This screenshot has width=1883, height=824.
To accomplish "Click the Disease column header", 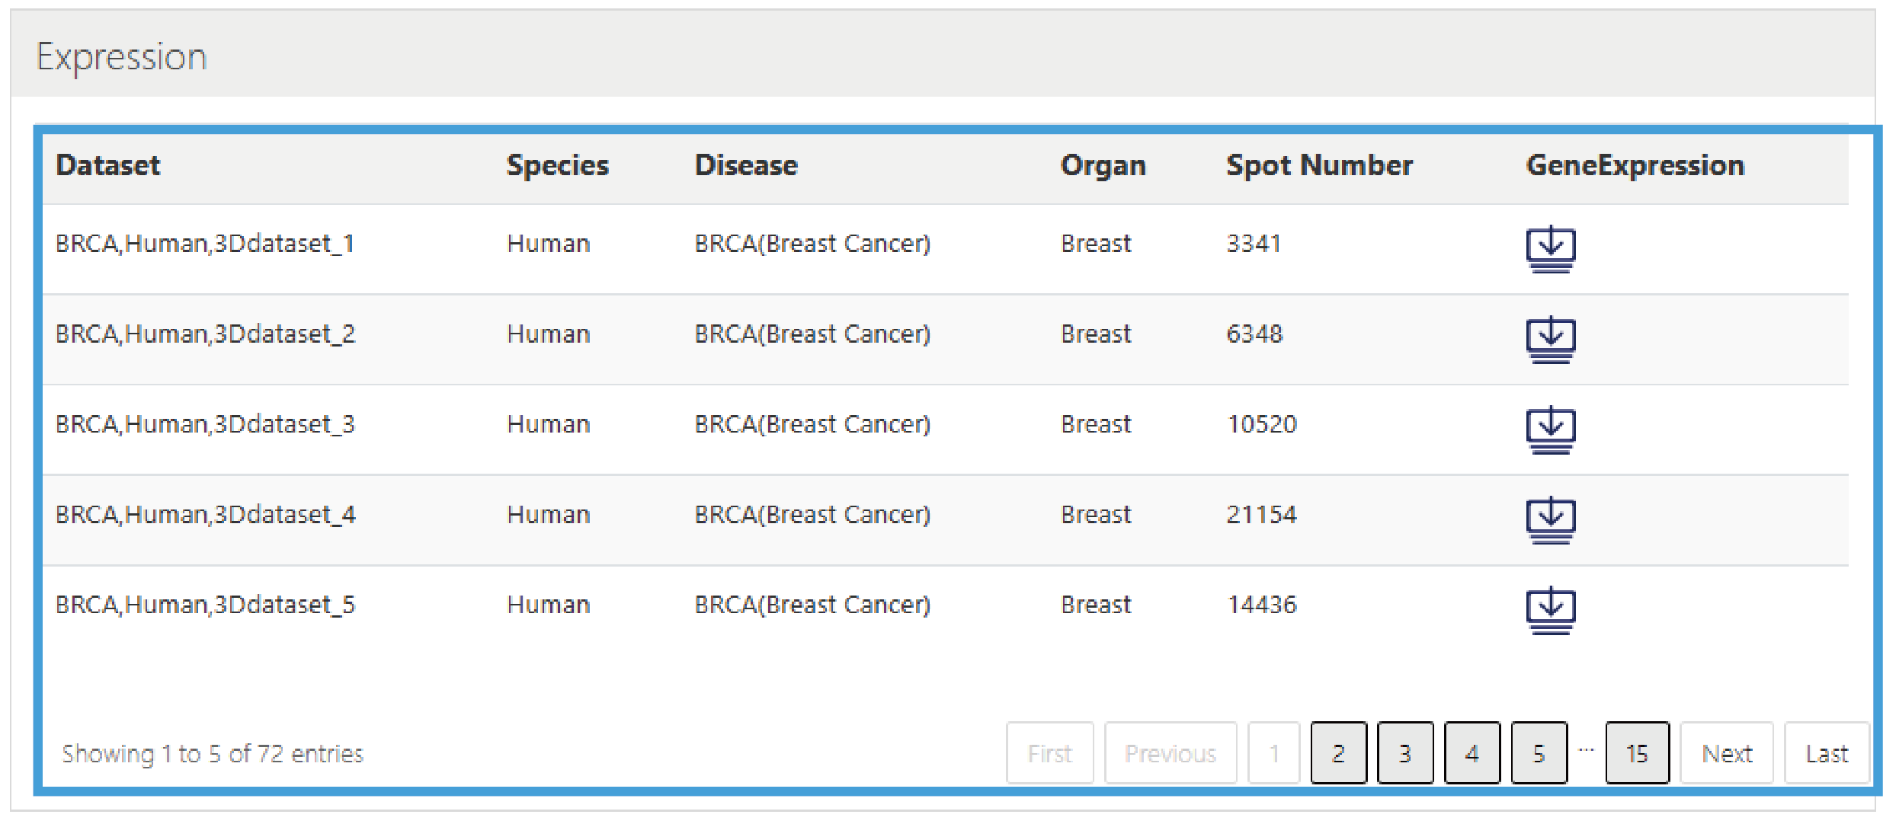I will [x=746, y=165].
